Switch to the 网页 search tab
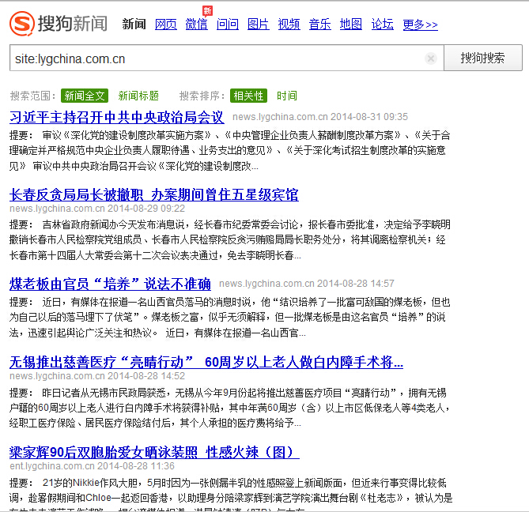 click(x=165, y=24)
